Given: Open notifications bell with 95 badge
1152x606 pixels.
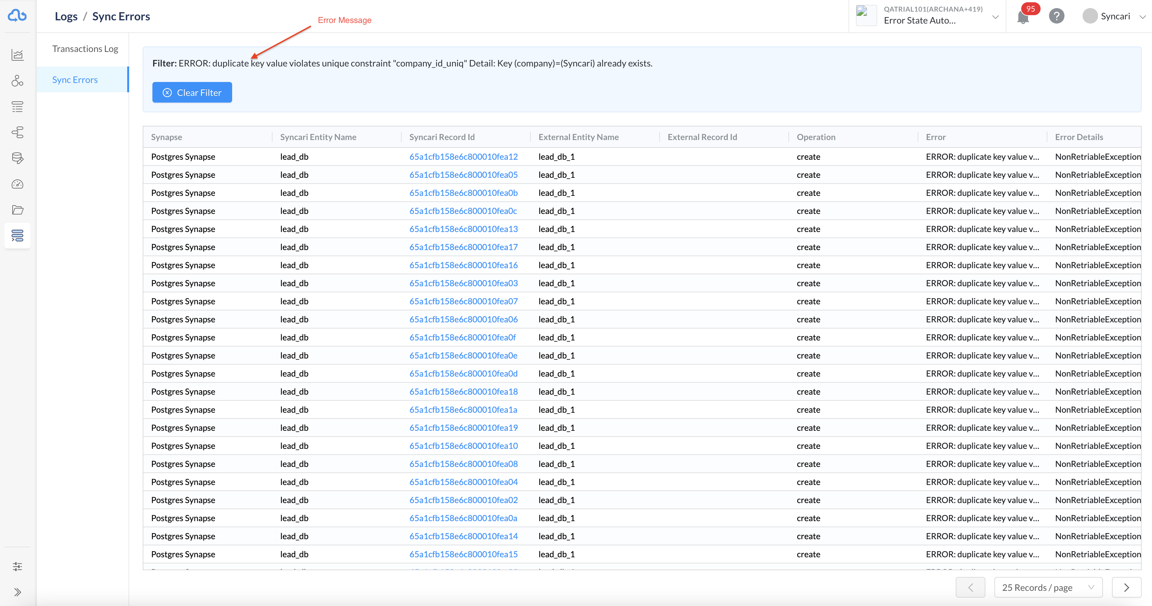Looking at the screenshot, I should click(x=1023, y=17).
